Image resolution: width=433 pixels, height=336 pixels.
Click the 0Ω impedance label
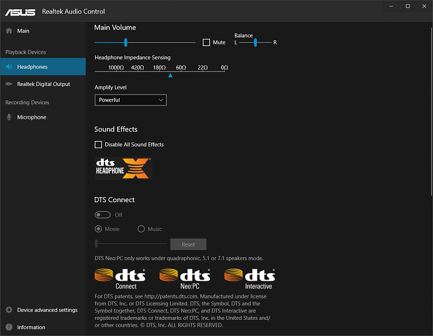[225, 67]
